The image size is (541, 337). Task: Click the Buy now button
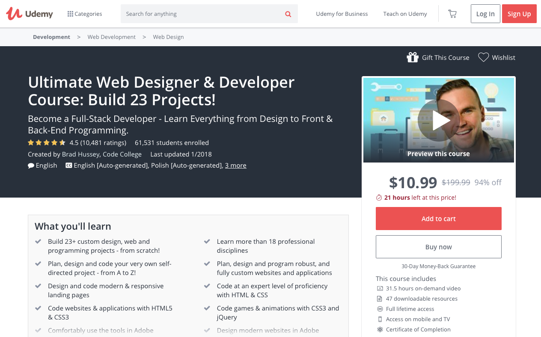coord(439,247)
